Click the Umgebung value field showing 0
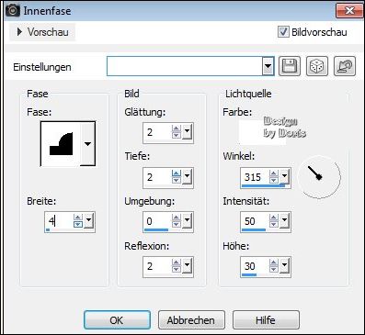365x335 pixels. 157,220
